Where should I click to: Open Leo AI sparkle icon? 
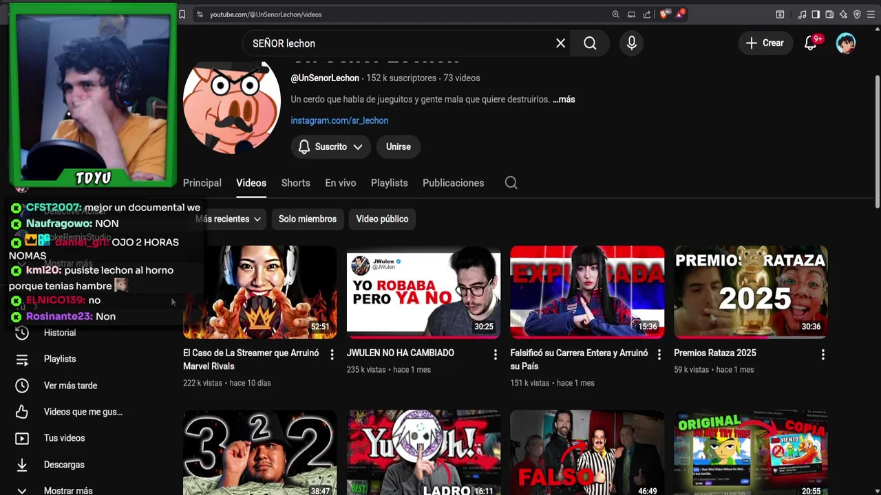point(843,14)
